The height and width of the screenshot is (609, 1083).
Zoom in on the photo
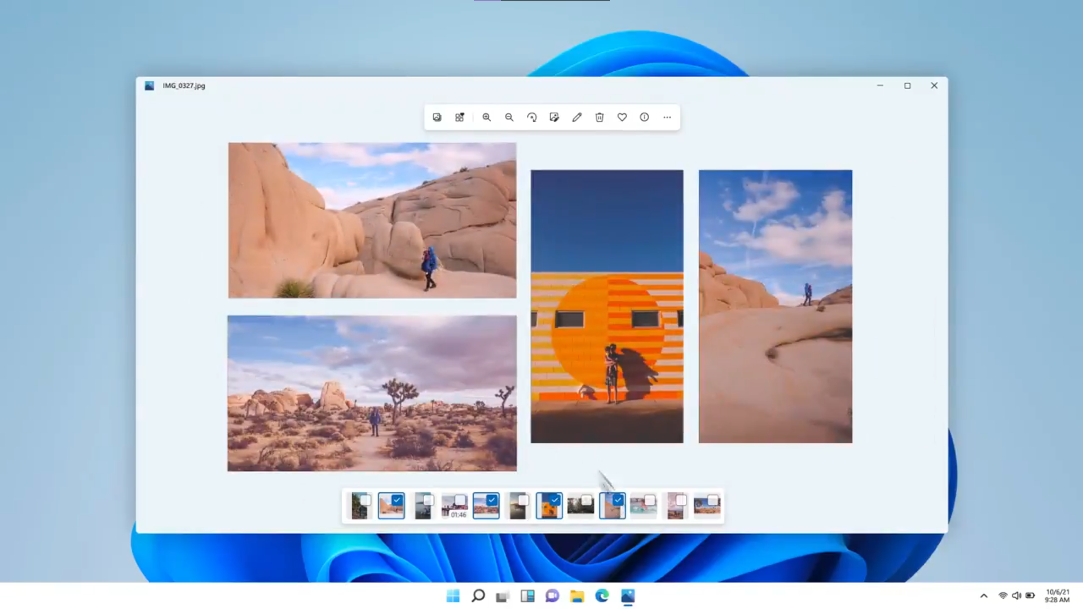(x=486, y=117)
